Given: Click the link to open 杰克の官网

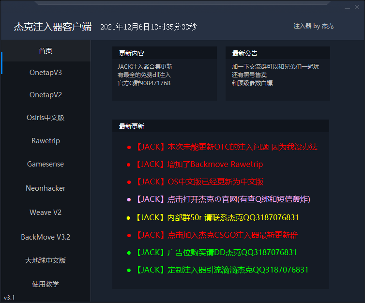Looking at the screenshot, I should click(x=223, y=199).
